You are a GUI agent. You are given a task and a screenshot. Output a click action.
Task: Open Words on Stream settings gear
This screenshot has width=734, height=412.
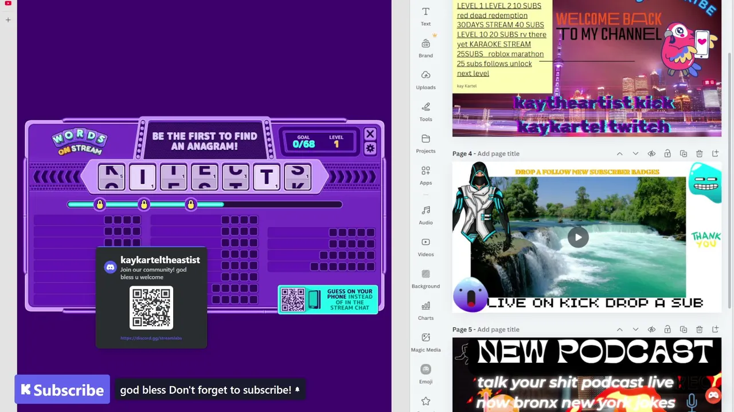coord(370,149)
